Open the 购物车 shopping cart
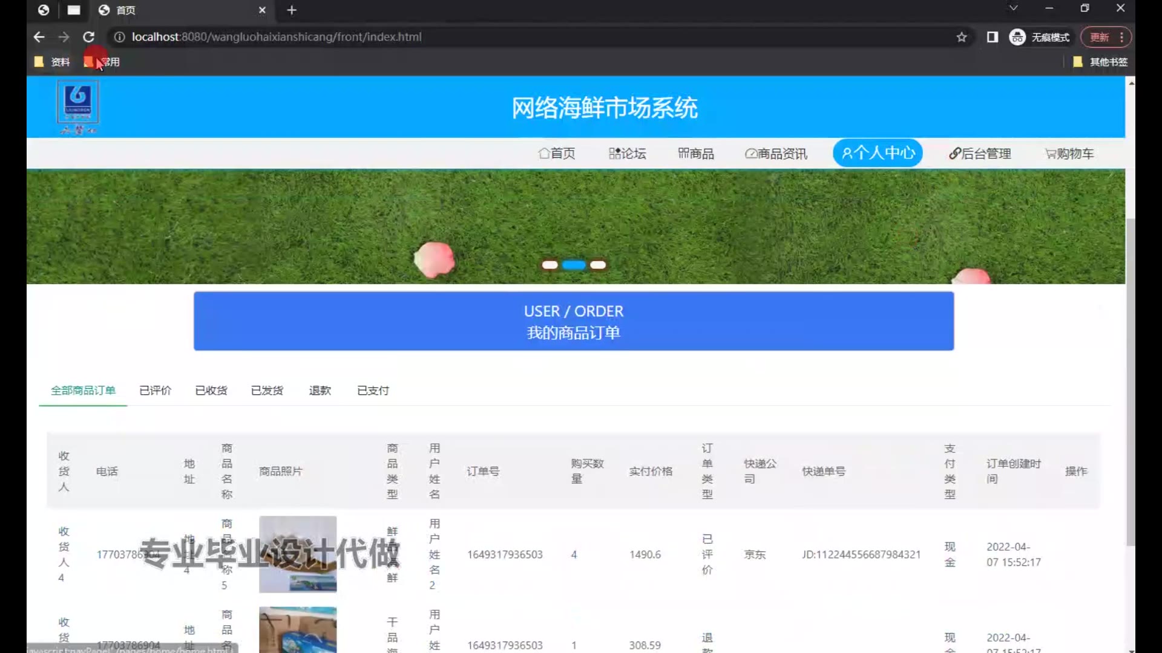The width and height of the screenshot is (1162, 653). pyautogui.click(x=1069, y=154)
